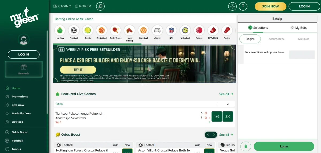See all Odds Boost offers
Screen dimensions: 321x153
(226, 135)
